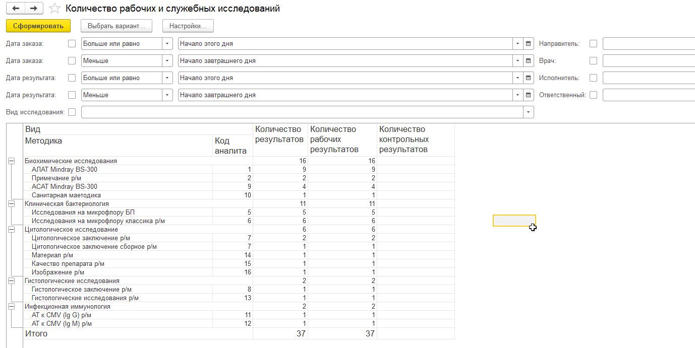Image resolution: width=695 pixels, height=348 pixels.
Task: Click the Итого total label
Action: 36,333
